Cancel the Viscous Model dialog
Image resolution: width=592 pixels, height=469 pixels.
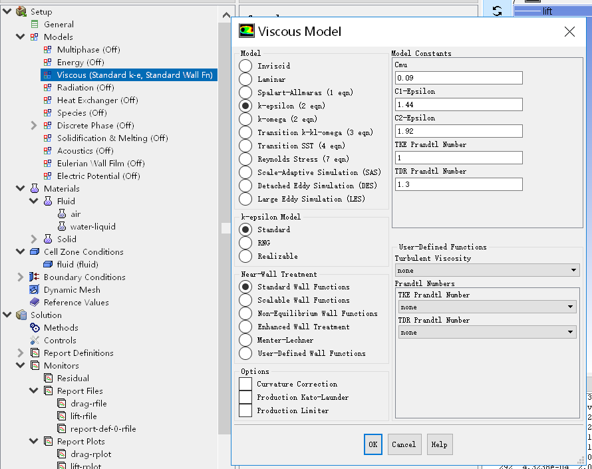(x=404, y=444)
